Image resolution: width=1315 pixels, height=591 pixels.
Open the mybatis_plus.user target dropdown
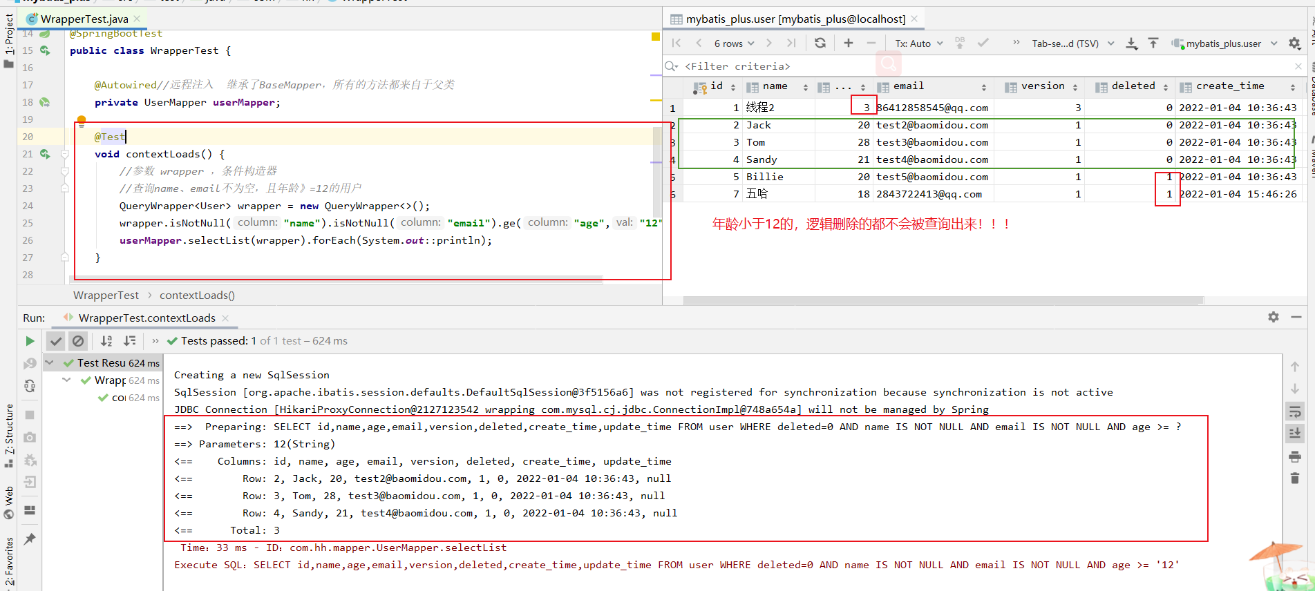click(x=1224, y=43)
